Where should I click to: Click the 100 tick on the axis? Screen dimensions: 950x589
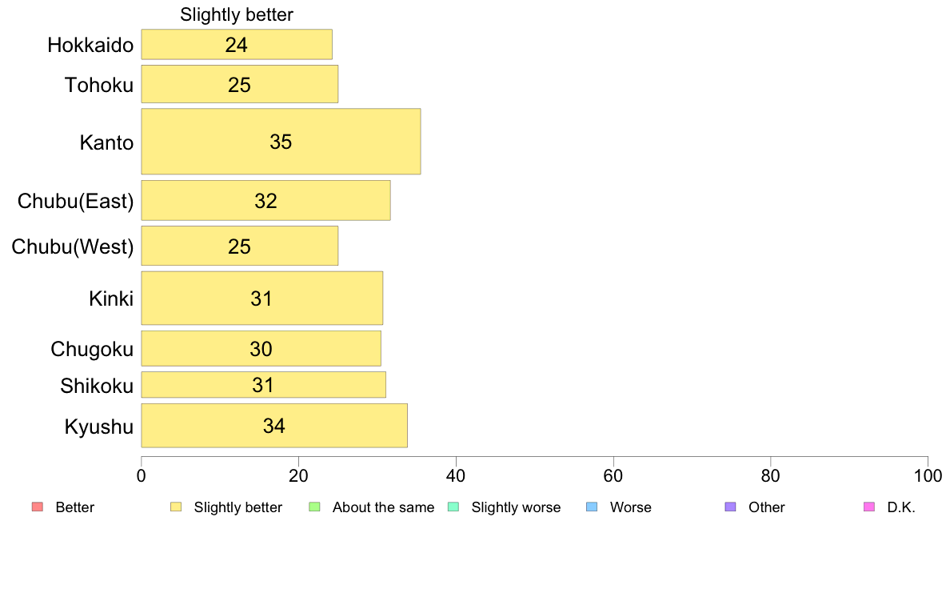(928, 476)
